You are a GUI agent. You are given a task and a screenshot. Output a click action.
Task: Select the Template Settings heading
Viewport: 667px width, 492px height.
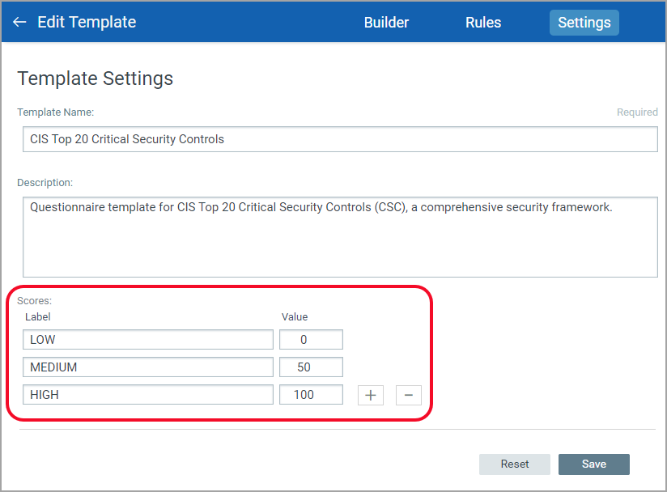96,78
